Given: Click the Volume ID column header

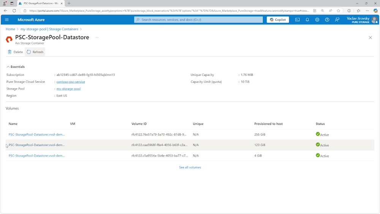Looking at the screenshot, I should click(x=139, y=124).
